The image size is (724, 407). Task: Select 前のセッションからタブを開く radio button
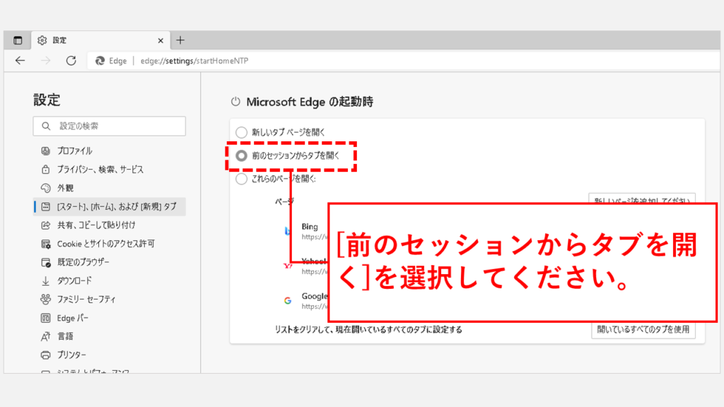click(242, 155)
